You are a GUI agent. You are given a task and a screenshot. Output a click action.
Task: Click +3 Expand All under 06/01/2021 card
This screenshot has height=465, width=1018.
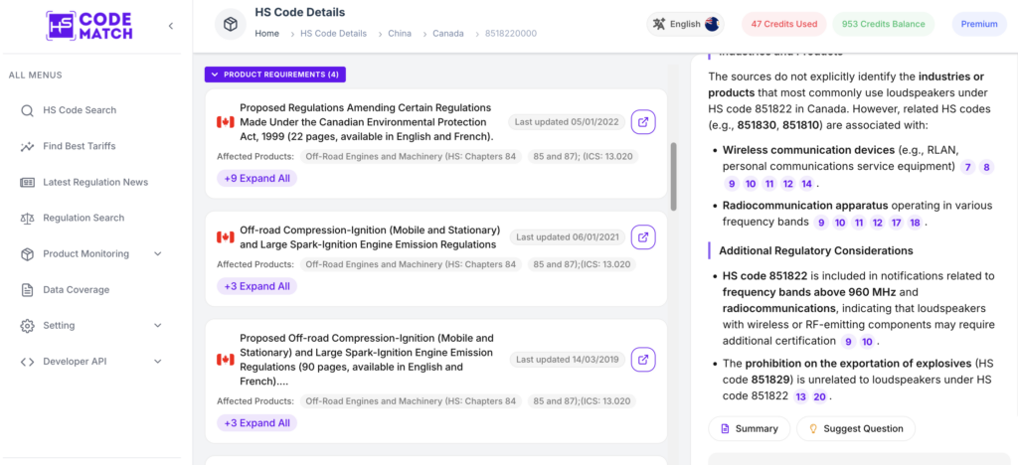click(x=257, y=286)
